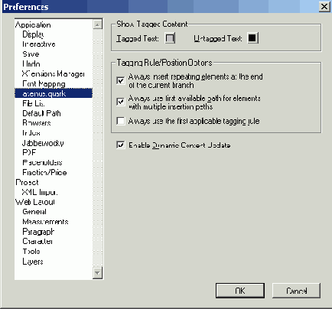The width and height of the screenshot is (332, 309).
Task: Enable Always use first applicable tagging rule
Action: pos(121,121)
